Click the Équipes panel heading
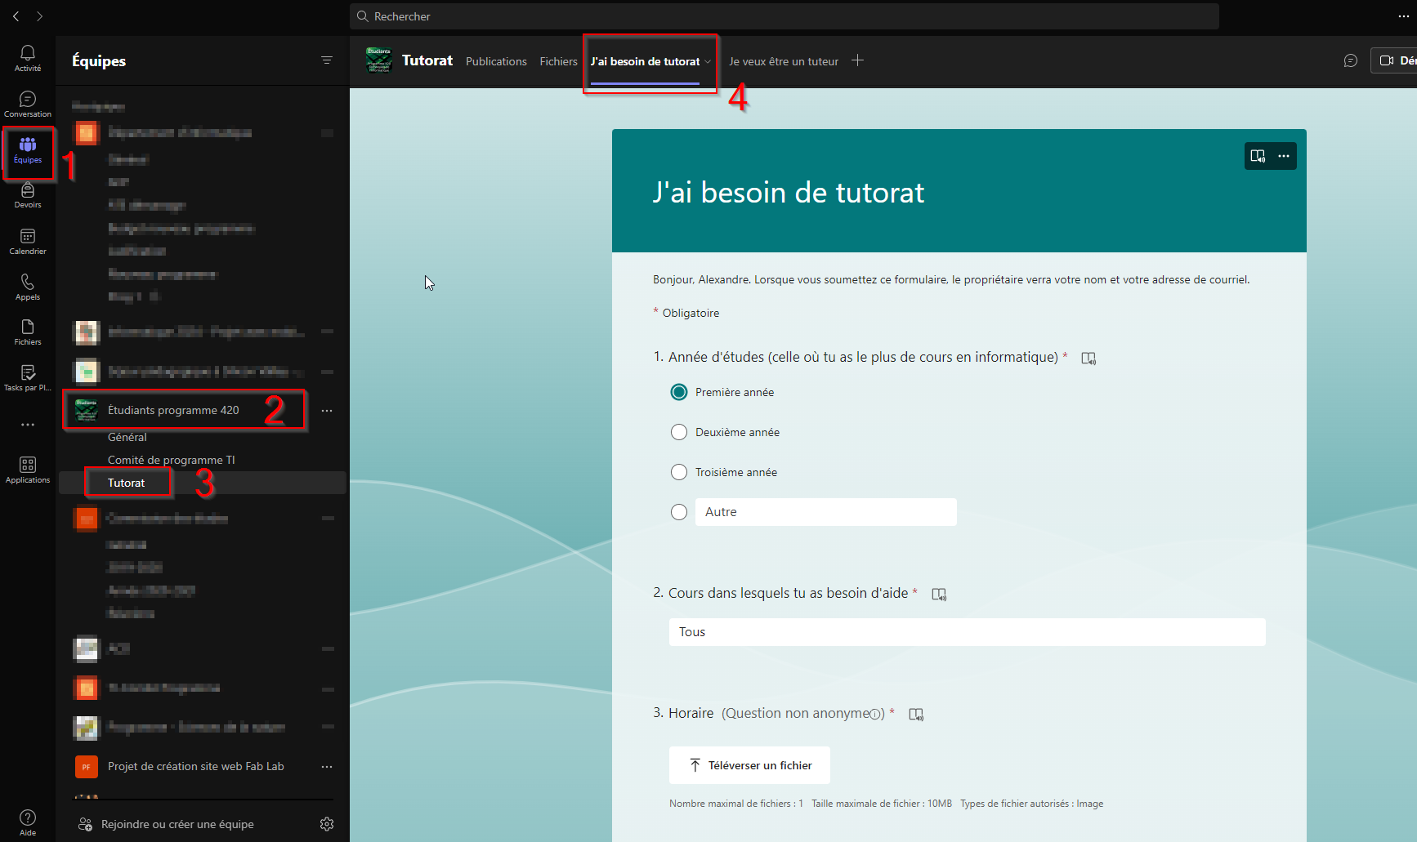Screen dimensions: 1417x842 click(99, 61)
